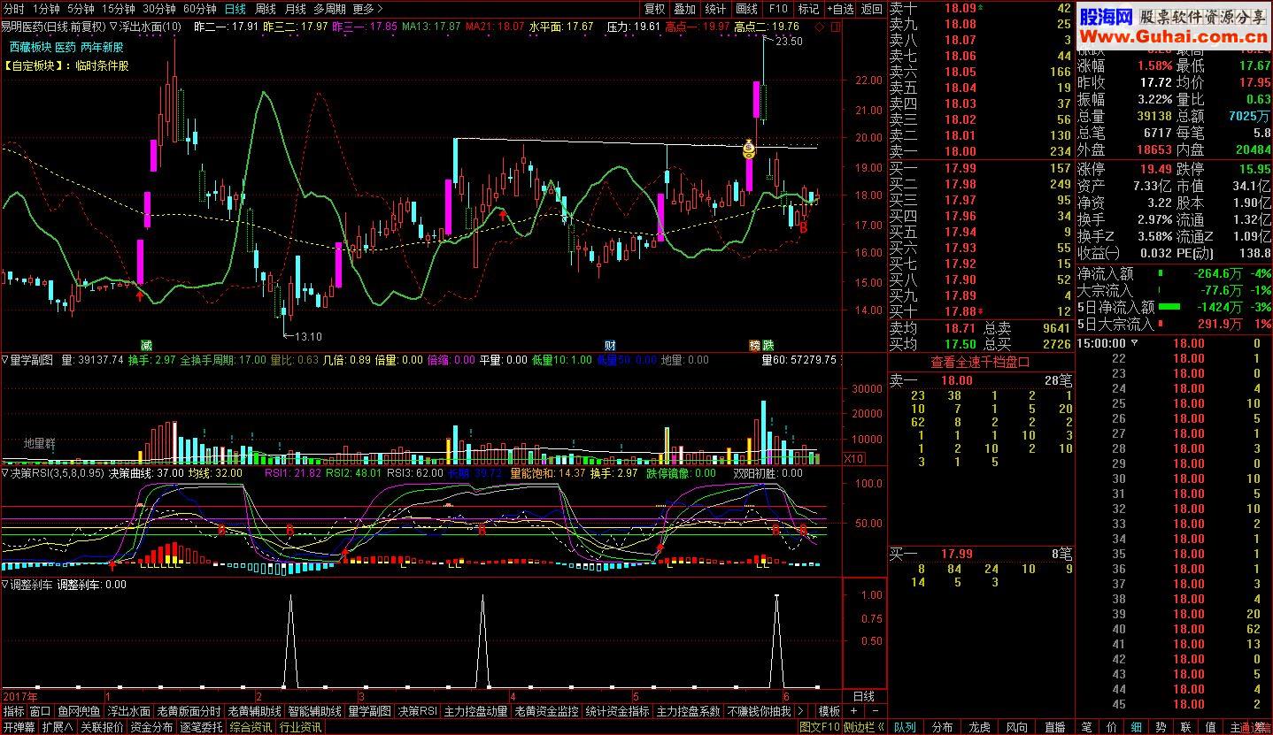Click the red window square icon in chart header
The width and height of the screenshot is (1273, 735).
tap(837, 27)
